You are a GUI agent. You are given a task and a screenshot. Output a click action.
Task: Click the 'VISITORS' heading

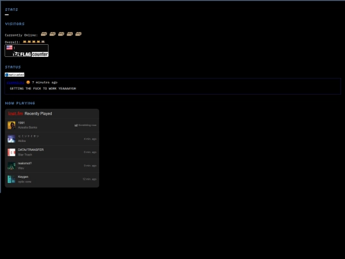(15, 24)
